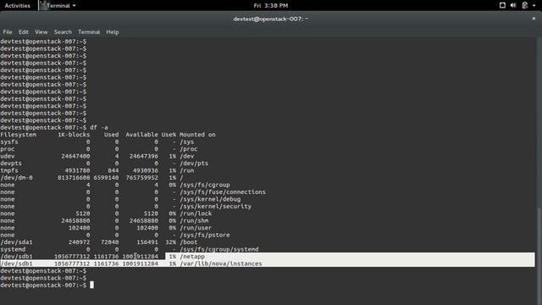Click the 'df -a' command text
542x305 pixels.
99,128
